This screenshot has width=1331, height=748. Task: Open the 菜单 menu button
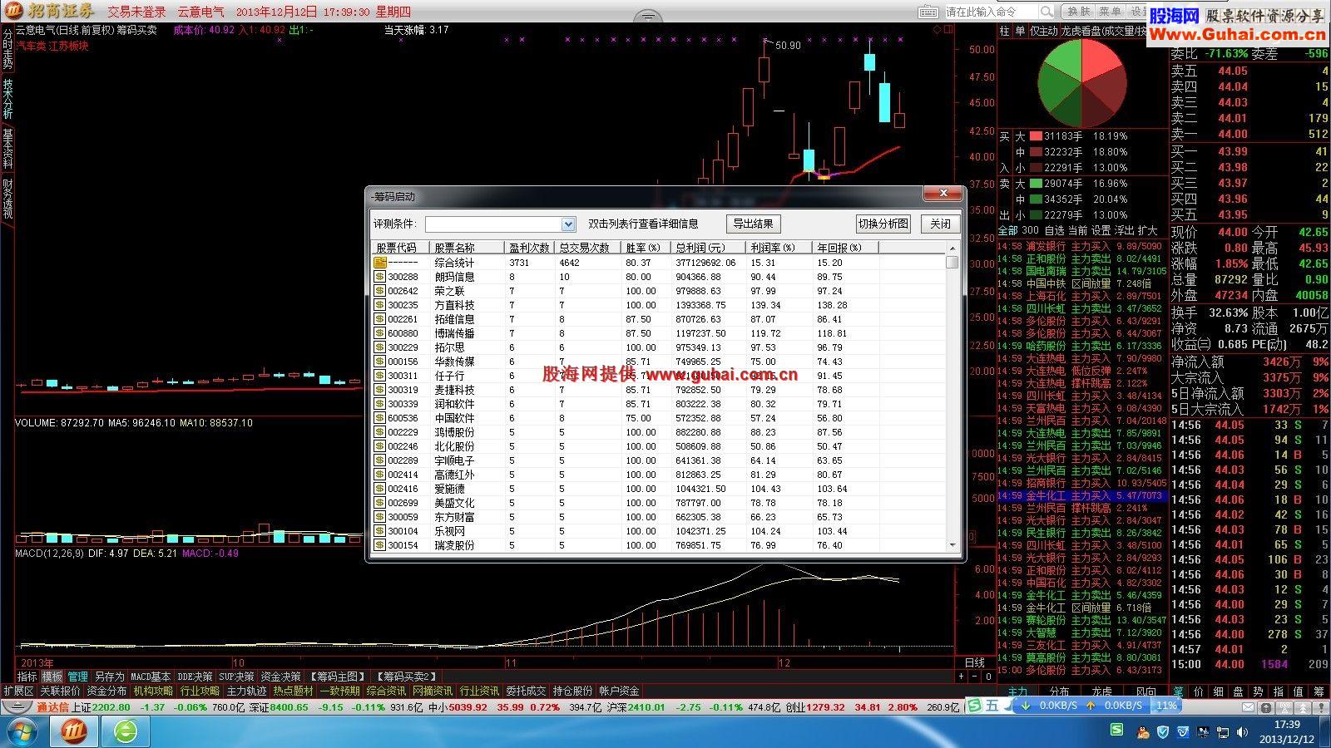click(x=1110, y=12)
